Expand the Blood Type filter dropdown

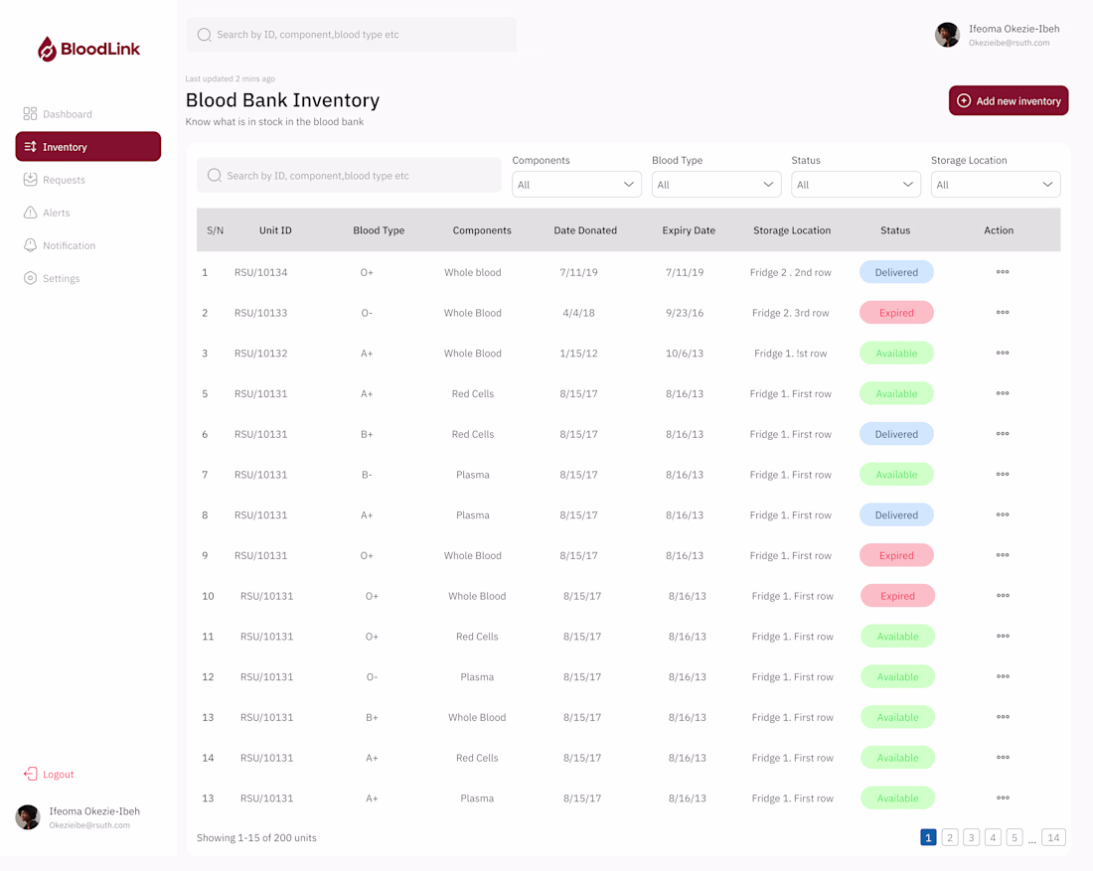point(715,184)
